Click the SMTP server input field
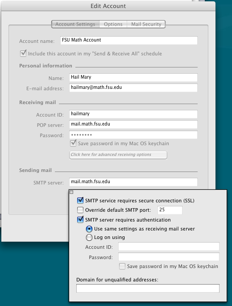The image size is (232, 306). (x=133, y=182)
